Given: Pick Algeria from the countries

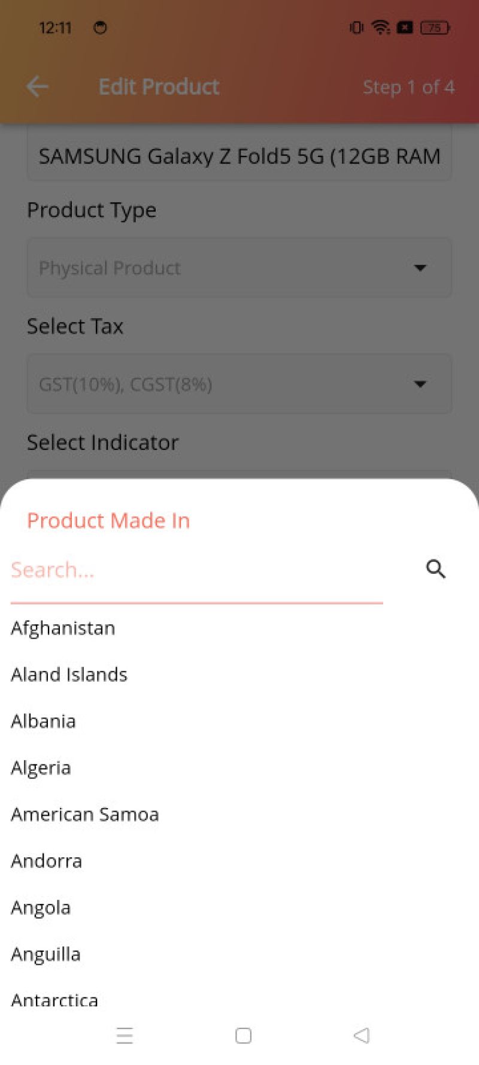Looking at the screenshot, I should (41, 768).
